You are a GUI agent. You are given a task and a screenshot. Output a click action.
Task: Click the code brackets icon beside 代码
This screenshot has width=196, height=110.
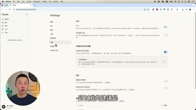pos(3,33)
